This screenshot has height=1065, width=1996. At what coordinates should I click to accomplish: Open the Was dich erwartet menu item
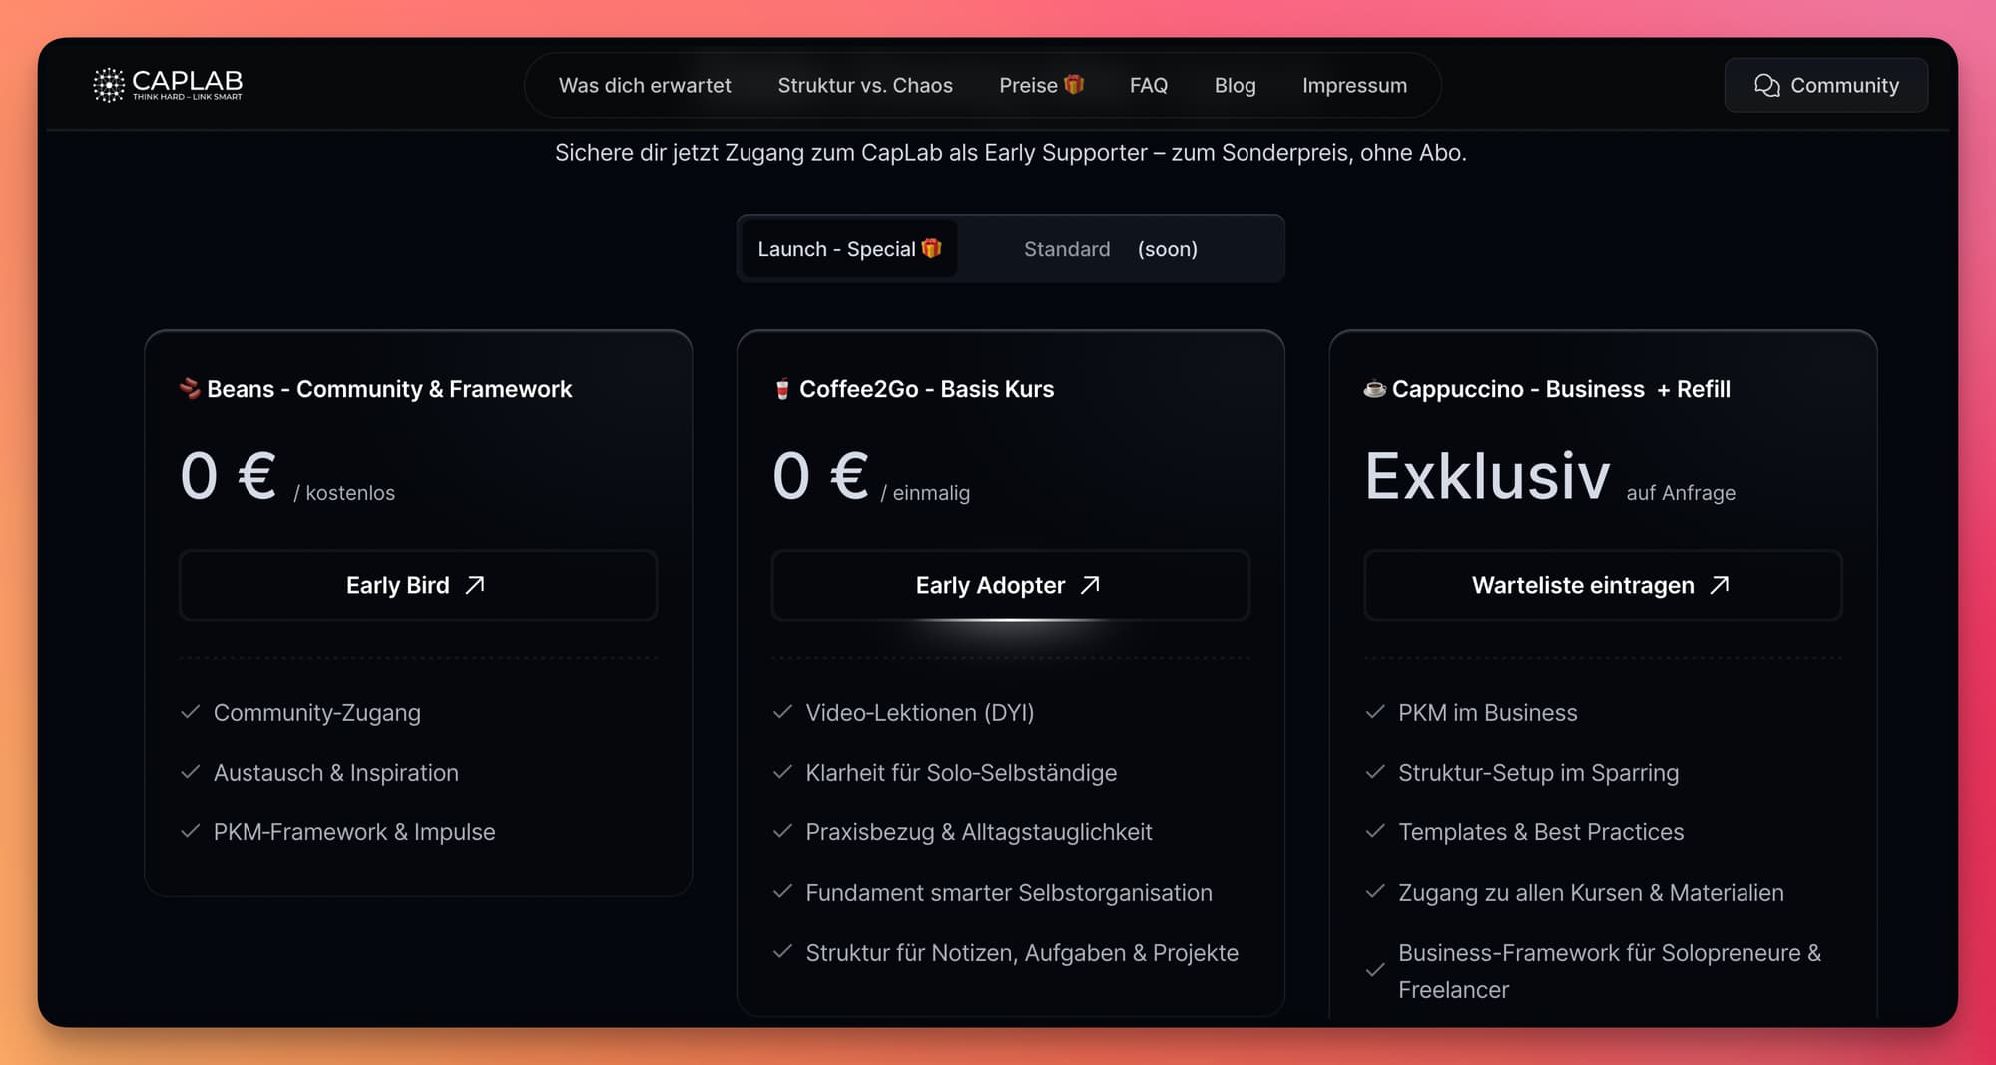coord(645,86)
